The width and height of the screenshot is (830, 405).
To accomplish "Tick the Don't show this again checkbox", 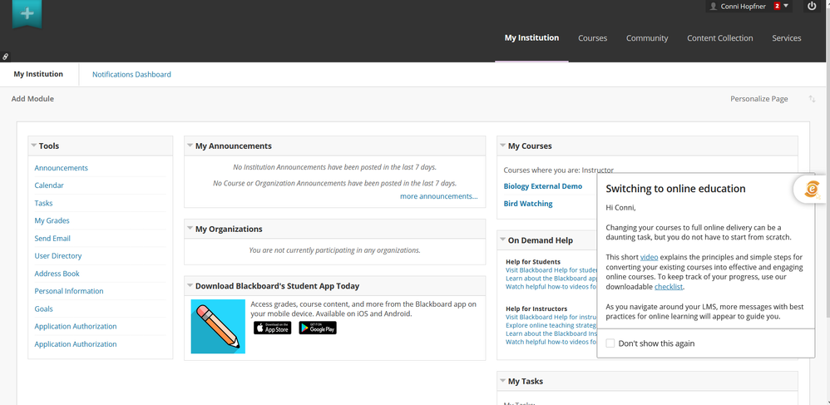I will pos(610,343).
